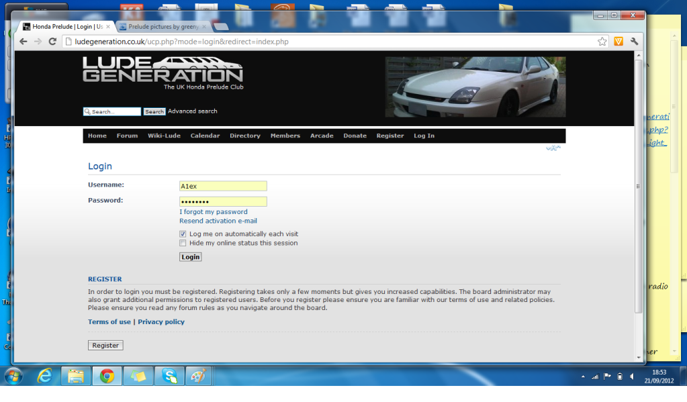Go to the Donate page
The height and width of the screenshot is (402, 687).
355,136
